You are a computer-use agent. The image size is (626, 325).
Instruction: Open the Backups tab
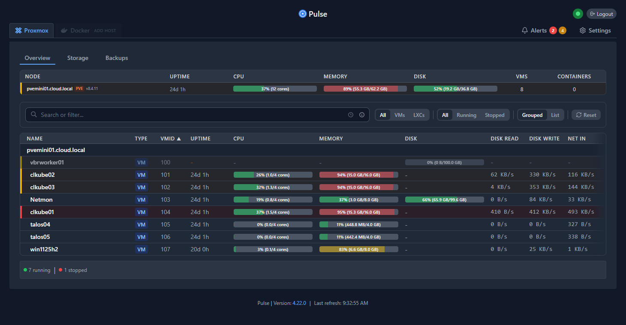(117, 58)
